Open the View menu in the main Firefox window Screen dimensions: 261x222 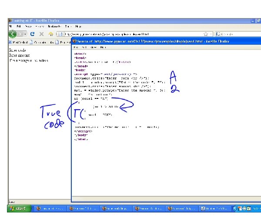28,26
